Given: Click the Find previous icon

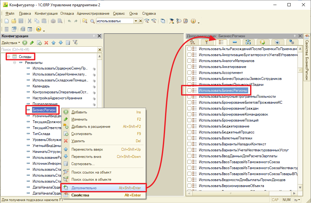Looking at the screenshot, I should pos(154,21).
